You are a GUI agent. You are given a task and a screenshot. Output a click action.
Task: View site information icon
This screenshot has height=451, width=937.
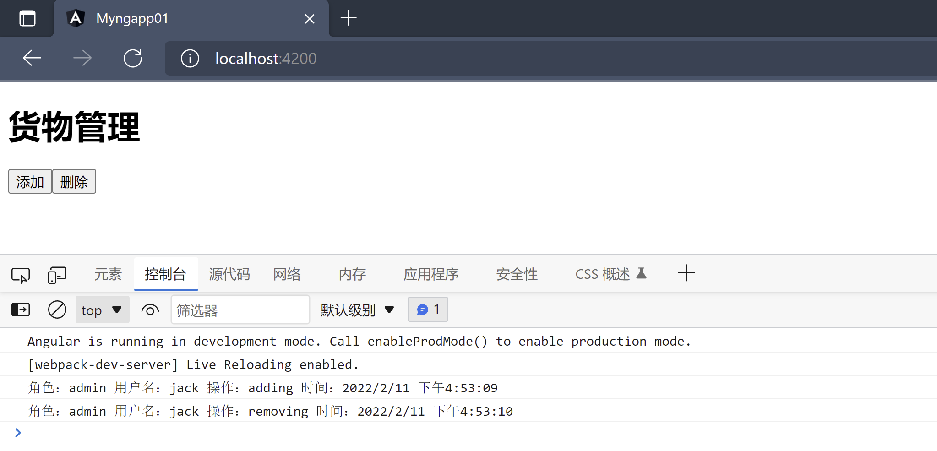point(190,59)
